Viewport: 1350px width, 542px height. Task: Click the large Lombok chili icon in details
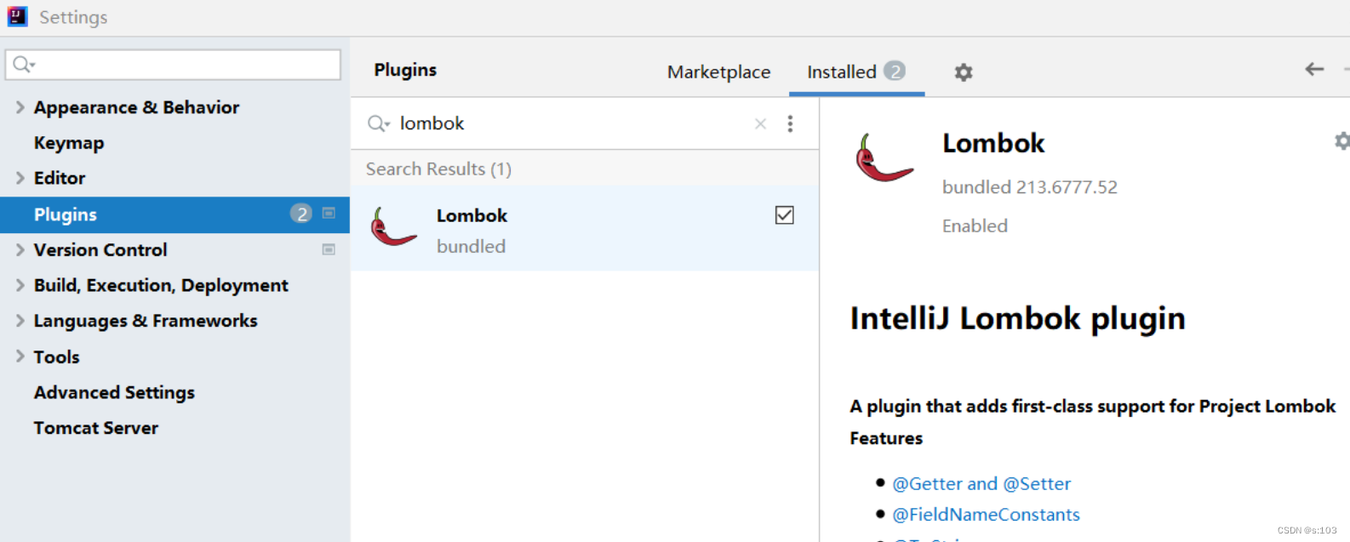(x=884, y=158)
